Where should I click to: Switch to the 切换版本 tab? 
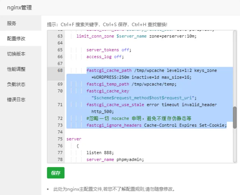coord(16,54)
